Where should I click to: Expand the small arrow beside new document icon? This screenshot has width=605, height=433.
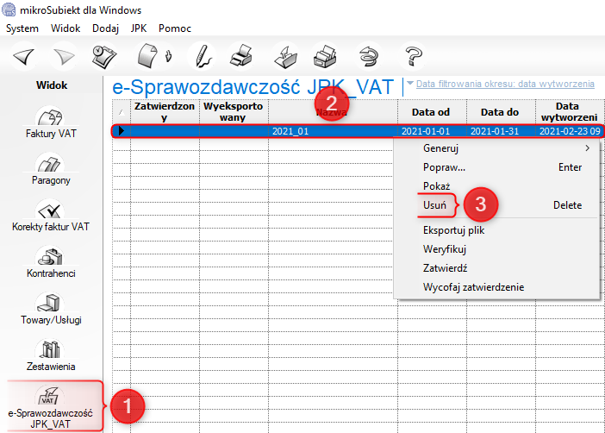(168, 56)
